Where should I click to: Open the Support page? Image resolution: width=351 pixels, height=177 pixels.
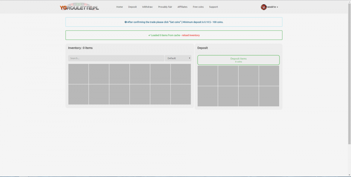point(214,7)
